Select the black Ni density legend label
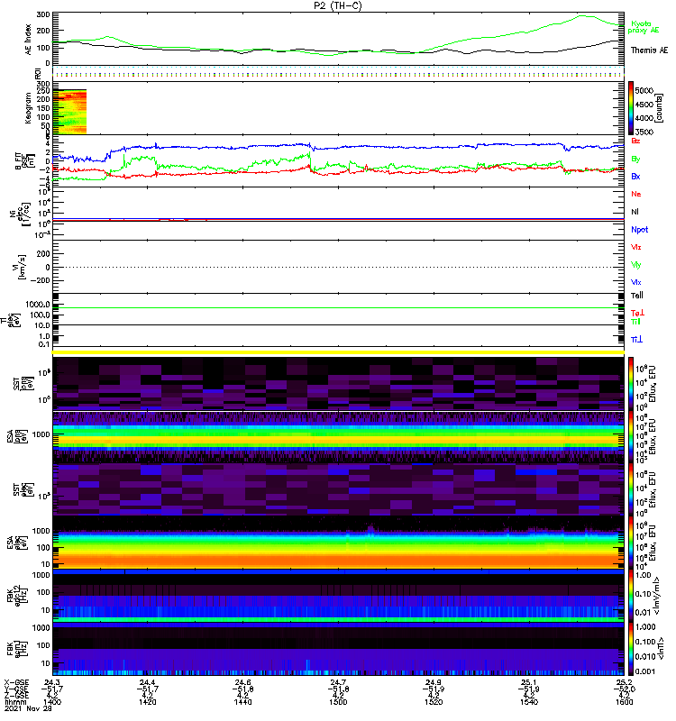The width and height of the screenshot is (676, 721). coord(635,212)
